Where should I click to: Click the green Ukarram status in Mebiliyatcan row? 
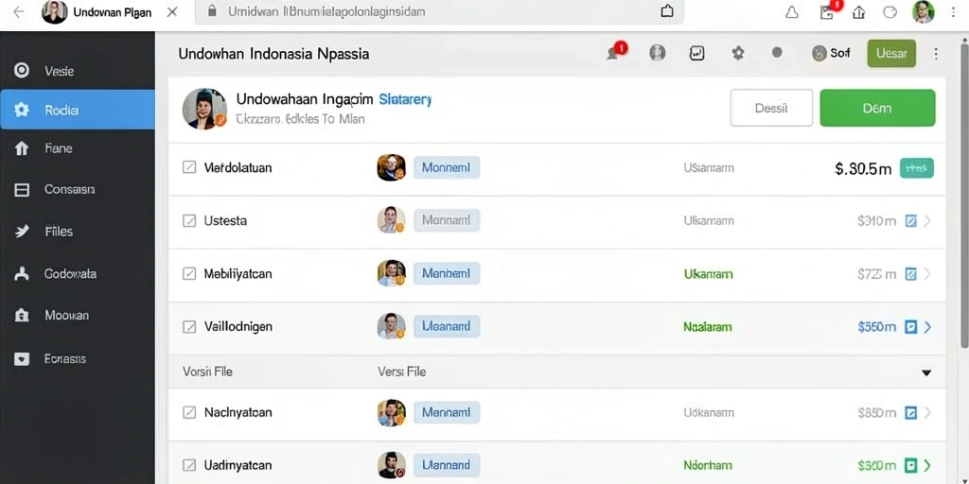pos(708,274)
